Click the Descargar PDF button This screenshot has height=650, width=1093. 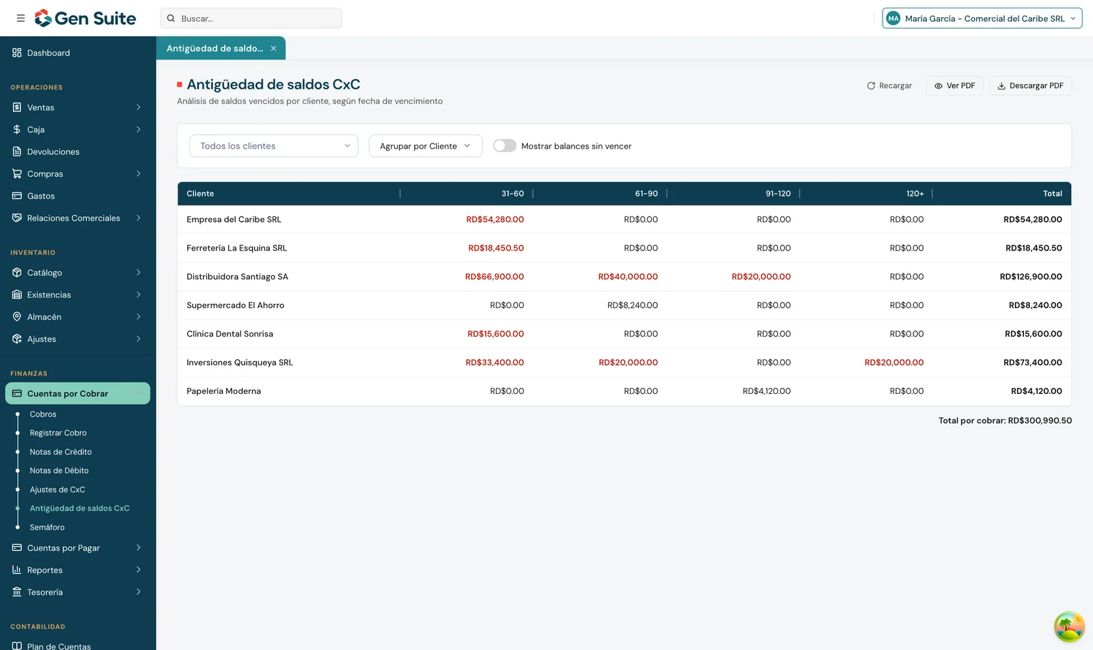[x=1030, y=85]
